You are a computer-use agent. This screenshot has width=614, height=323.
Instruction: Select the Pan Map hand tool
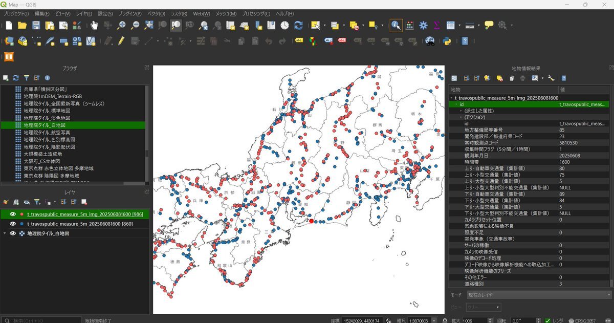coord(94,25)
